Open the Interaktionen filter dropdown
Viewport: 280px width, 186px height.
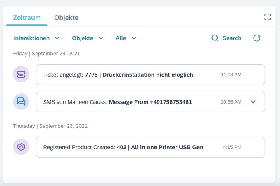tap(36, 38)
